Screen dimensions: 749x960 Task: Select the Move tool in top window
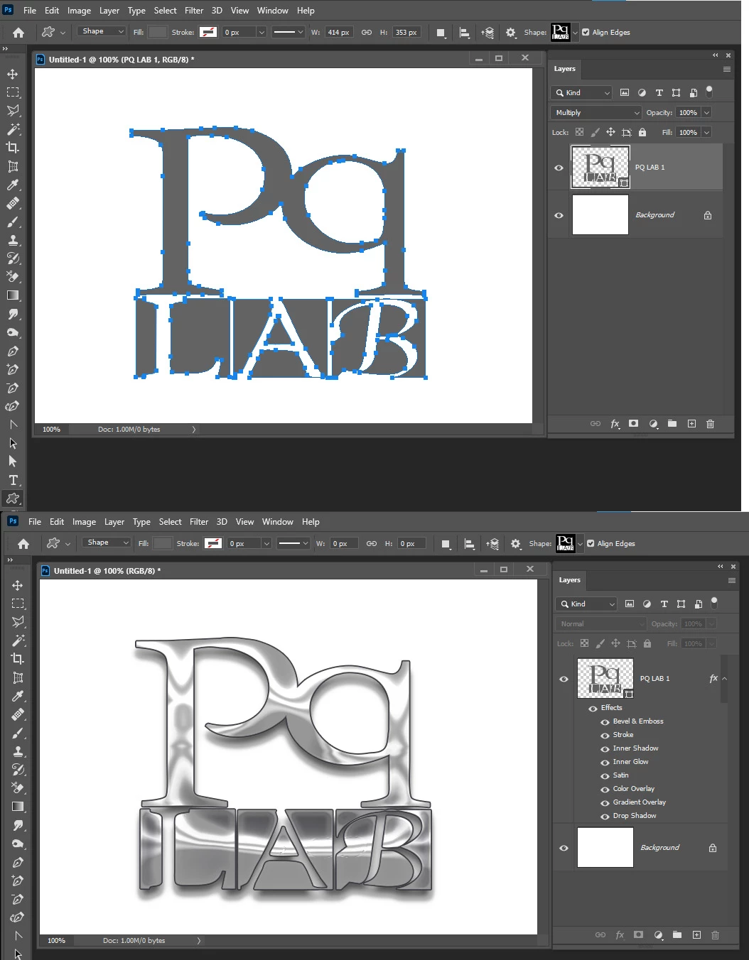13,74
